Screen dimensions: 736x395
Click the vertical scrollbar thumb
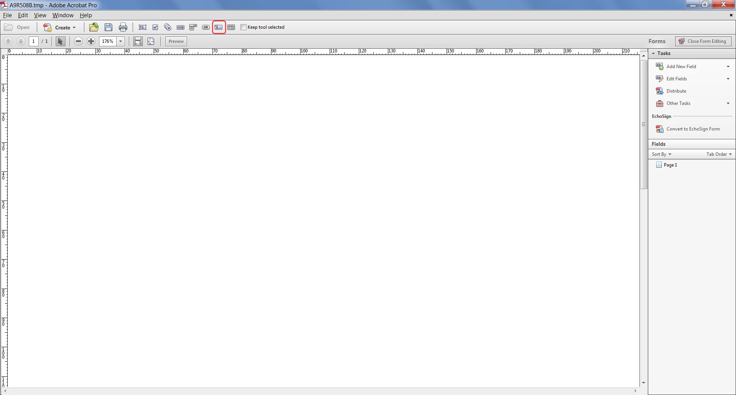644,124
